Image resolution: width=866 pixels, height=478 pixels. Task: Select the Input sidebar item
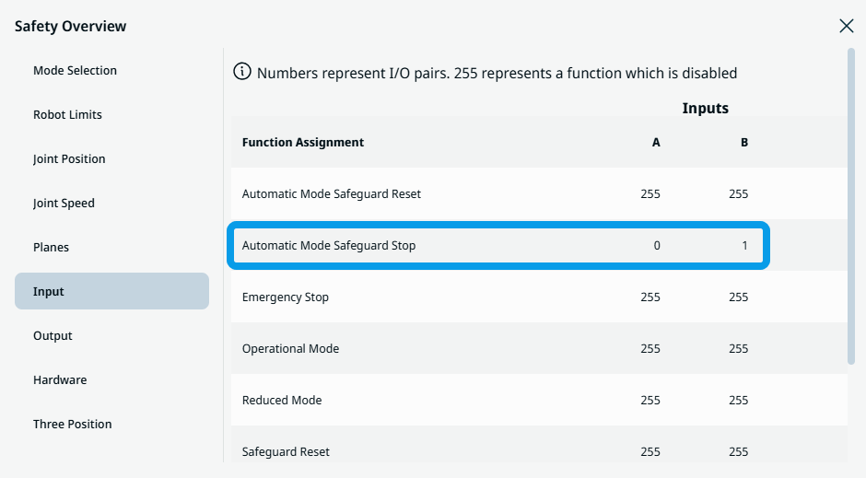coord(111,291)
